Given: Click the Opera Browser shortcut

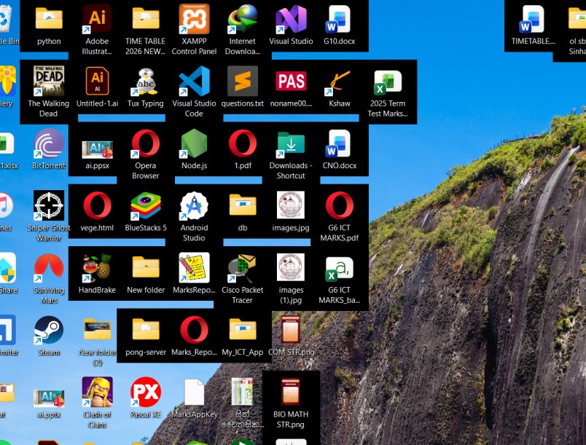Looking at the screenshot, I should pos(145,143).
